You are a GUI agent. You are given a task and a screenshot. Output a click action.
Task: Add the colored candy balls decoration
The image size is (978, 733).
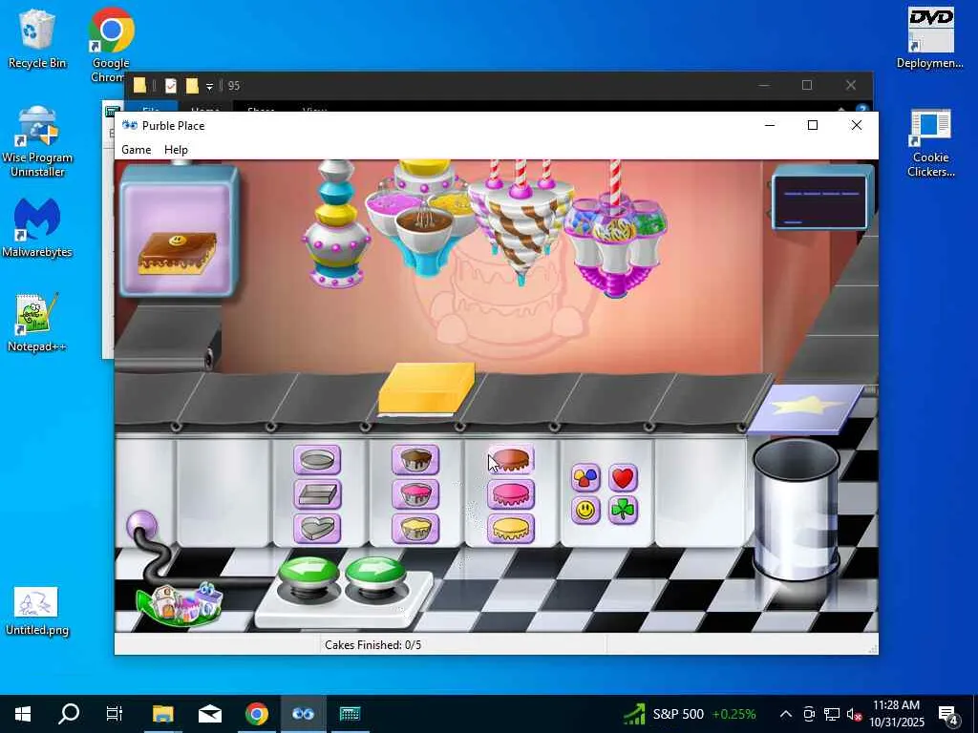[585, 477]
